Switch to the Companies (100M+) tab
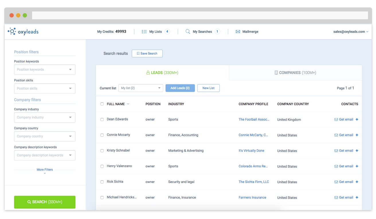 click(295, 73)
